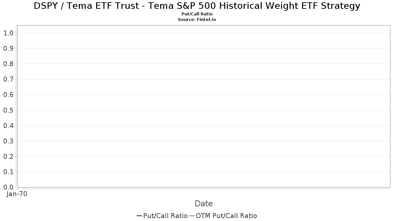Click the Put/Call Ratio subtitle text
394x221 pixels.
(x=197, y=14)
